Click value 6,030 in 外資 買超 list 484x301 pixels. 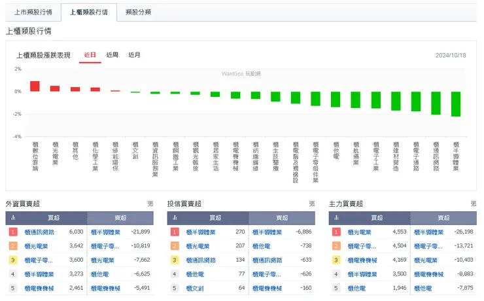pos(77,232)
